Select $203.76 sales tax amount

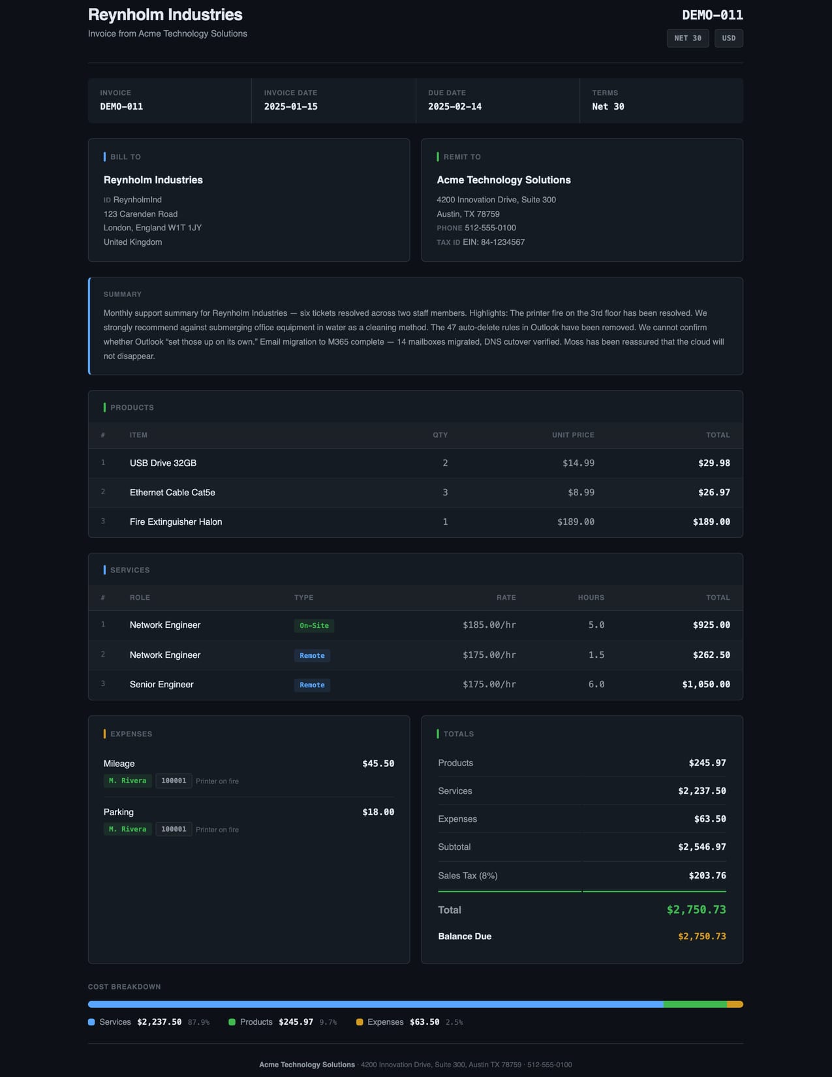pyautogui.click(x=707, y=875)
